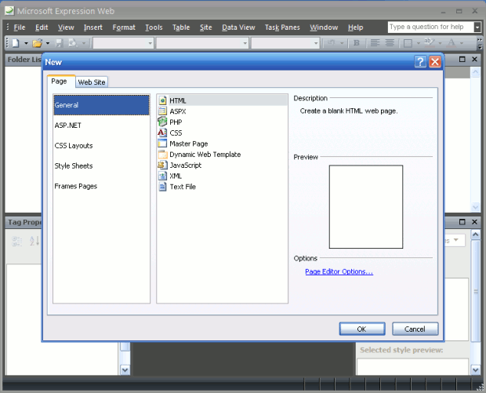Open the File menu
The height and width of the screenshot is (393, 486).
point(20,27)
